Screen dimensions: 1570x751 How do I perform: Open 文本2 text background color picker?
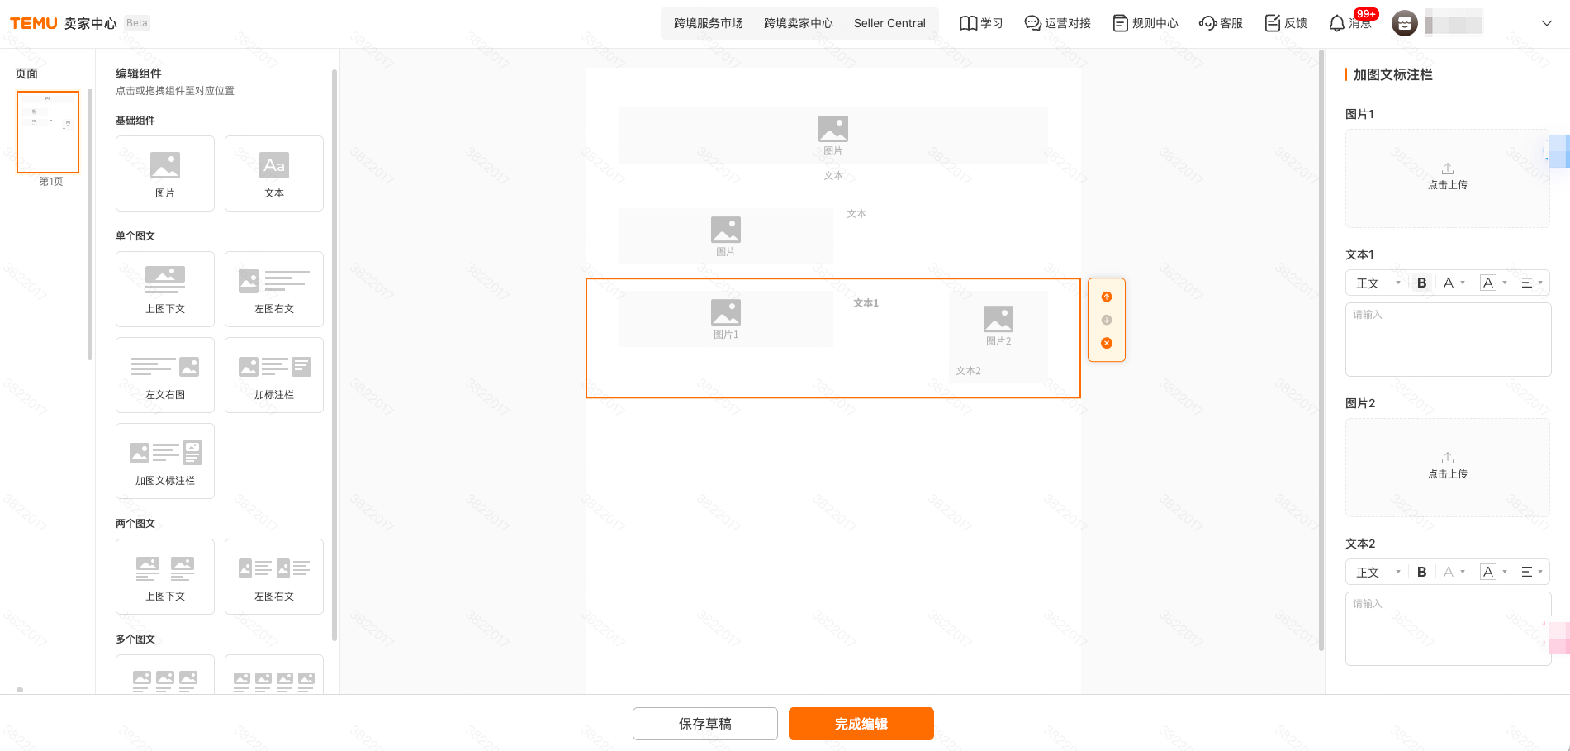point(1492,572)
